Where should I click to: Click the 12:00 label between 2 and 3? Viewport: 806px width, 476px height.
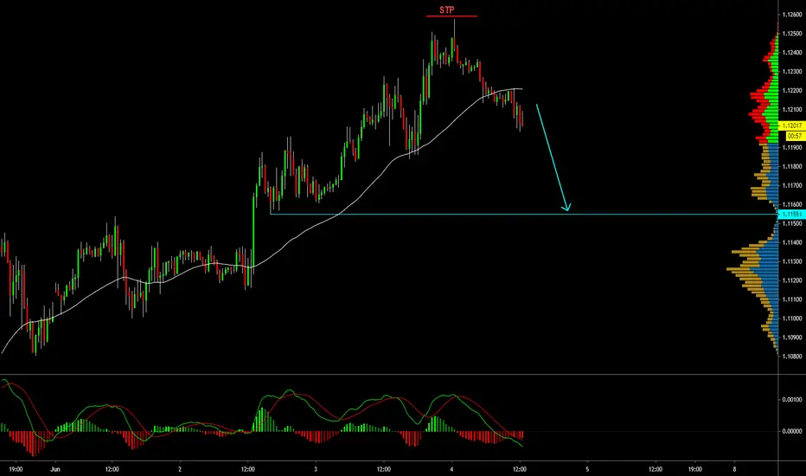247,469
